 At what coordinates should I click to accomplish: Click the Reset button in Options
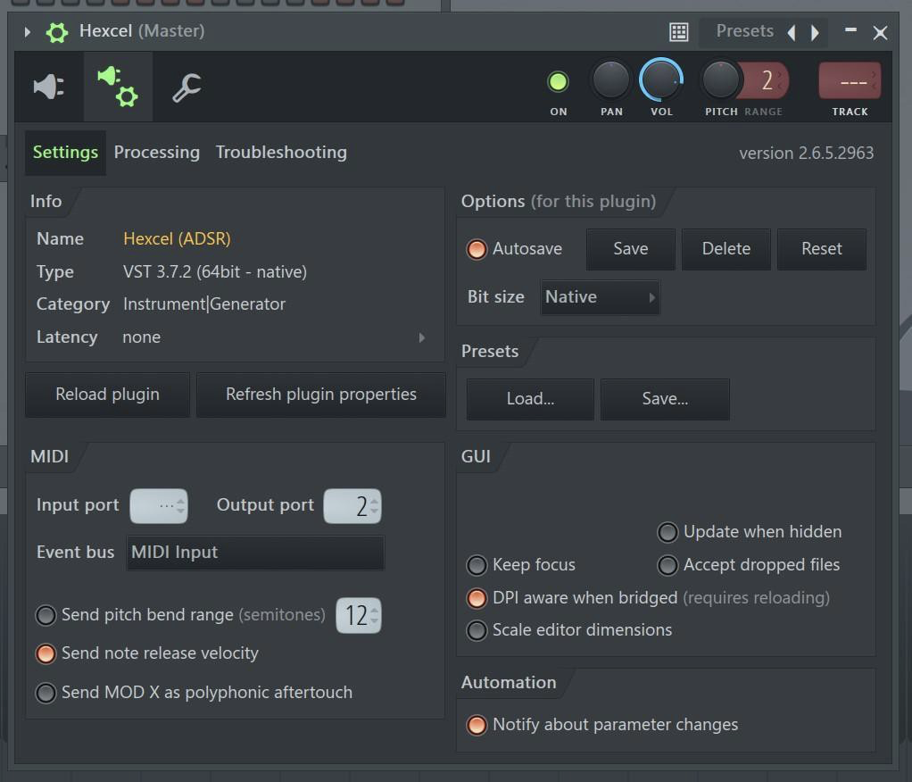(821, 249)
